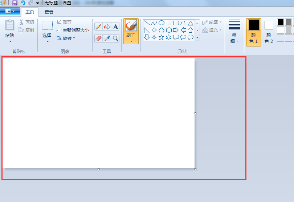Switch to the 查看 (View) tab
The width and height of the screenshot is (294, 202).
click(x=49, y=12)
